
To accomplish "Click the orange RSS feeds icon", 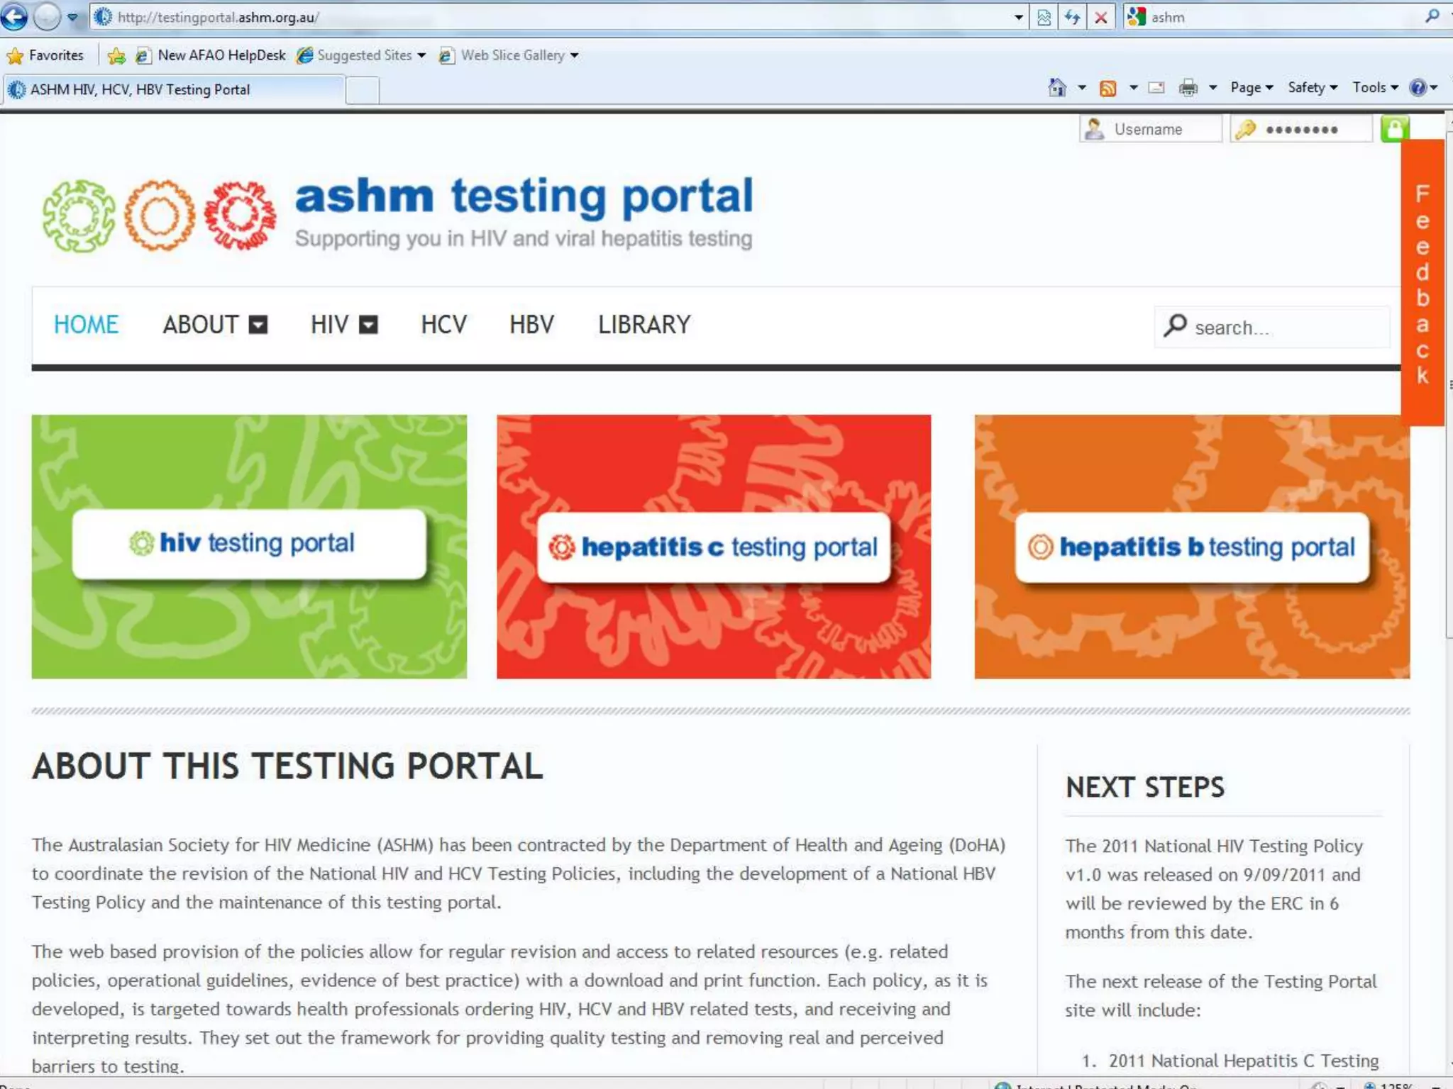I will pyautogui.click(x=1107, y=88).
